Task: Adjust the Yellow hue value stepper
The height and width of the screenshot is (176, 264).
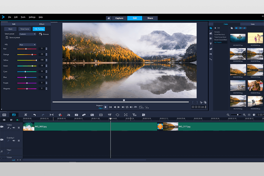Action: pyautogui.click(x=46, y=60)
